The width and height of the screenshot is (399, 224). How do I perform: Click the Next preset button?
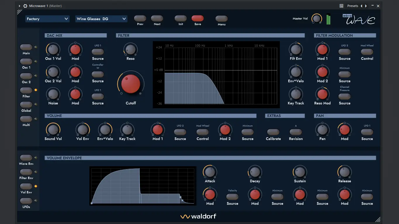[x=157, y=18]
